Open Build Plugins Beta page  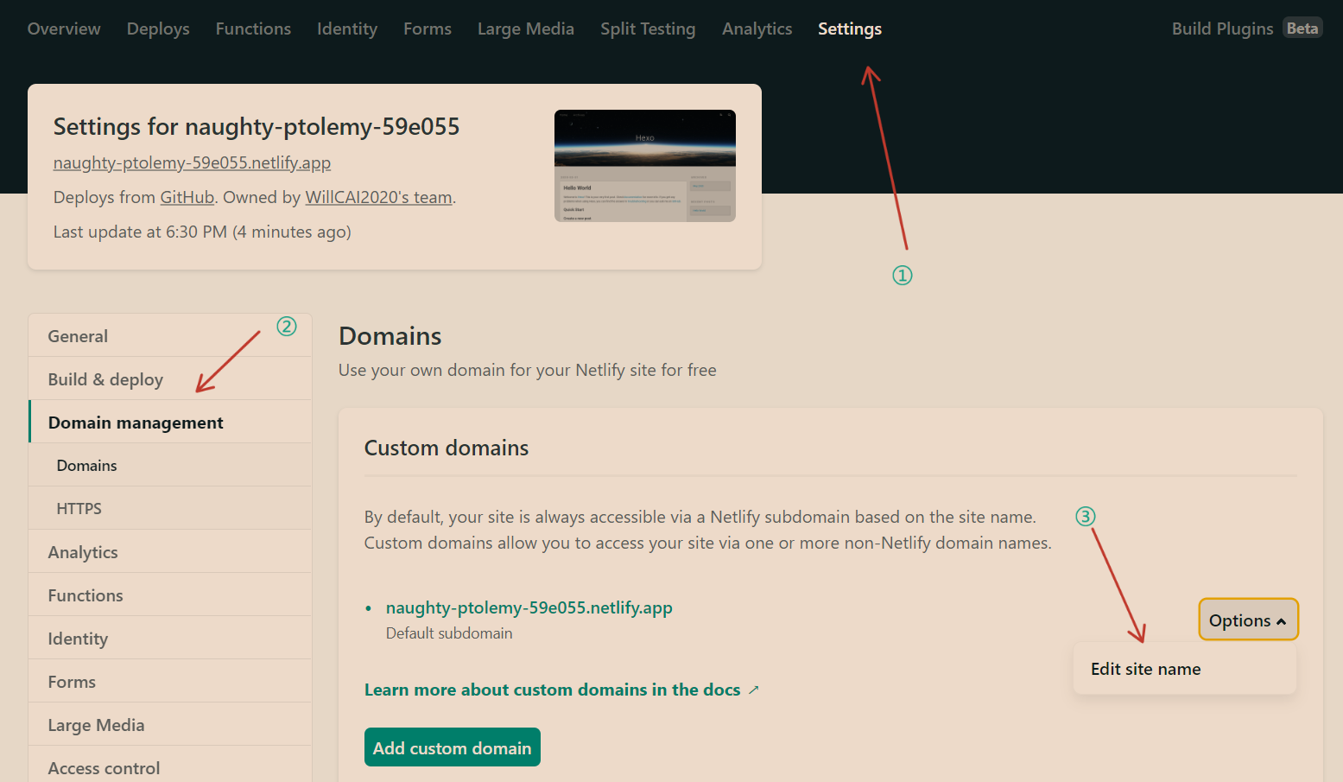pos(1246,29)
